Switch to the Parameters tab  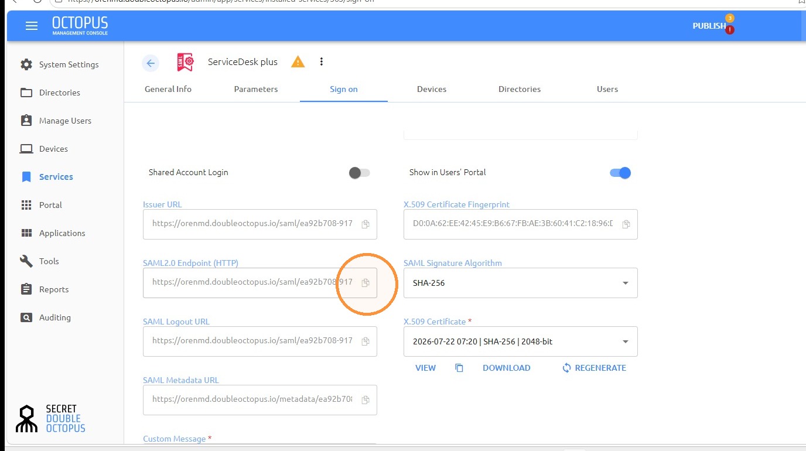coord(256,89)
